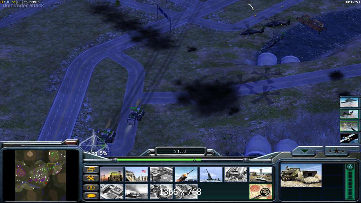361x203 pixels.
Task: Use the magnifying glass spy drone power
Action: pos(349,126)
